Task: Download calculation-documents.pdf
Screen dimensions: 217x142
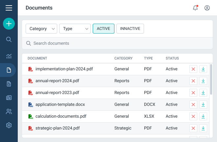Action: [203, 116]
